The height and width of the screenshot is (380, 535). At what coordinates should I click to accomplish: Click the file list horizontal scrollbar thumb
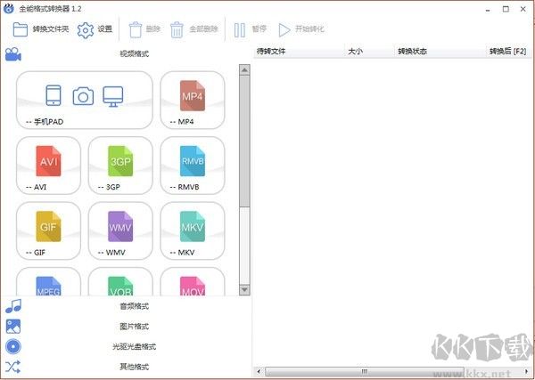[x=365, y=371]
